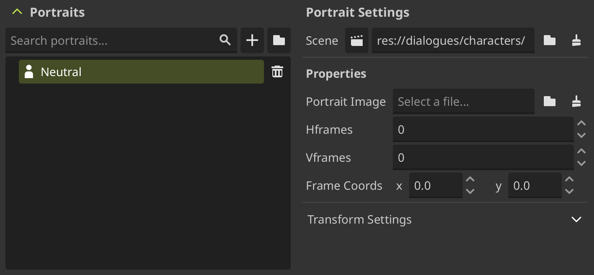
Task: Increase the Frame Coords x value
Action: pyautogui.click(x=470, y=180)
